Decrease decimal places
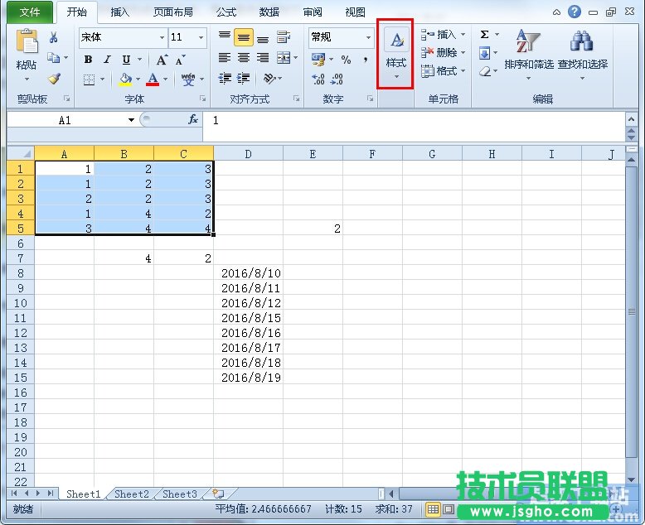Image resolution: width=645 pixels, height=525 pixels. pyautogui.click(x=337, y=79)
